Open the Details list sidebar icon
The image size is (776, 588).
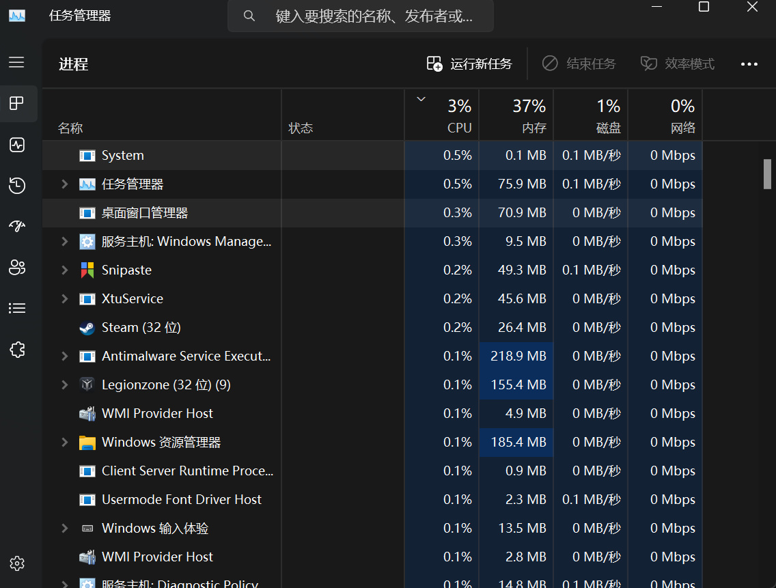[17, 309]
